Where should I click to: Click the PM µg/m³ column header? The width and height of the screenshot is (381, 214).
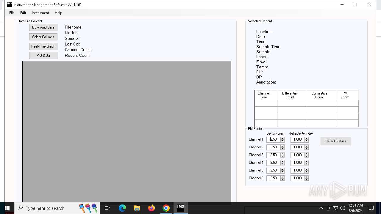point(348,95)
